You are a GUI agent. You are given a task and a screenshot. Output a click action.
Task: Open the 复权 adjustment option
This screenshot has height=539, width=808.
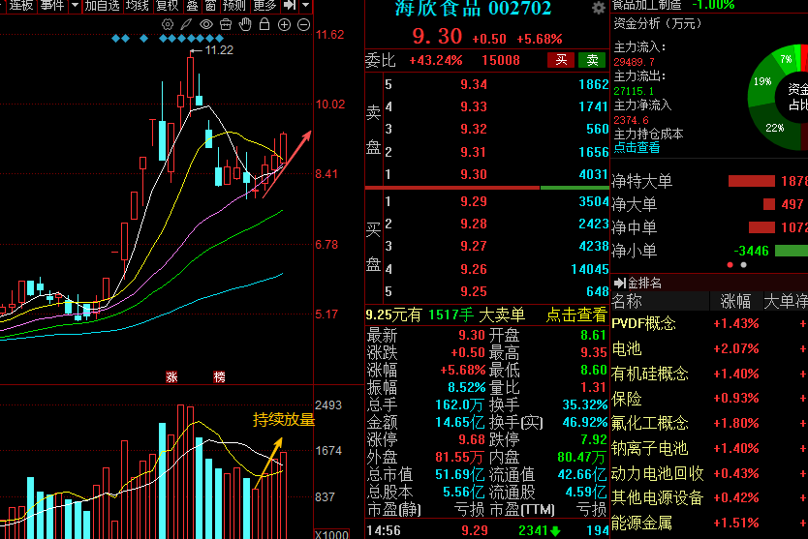click(167, 6)
